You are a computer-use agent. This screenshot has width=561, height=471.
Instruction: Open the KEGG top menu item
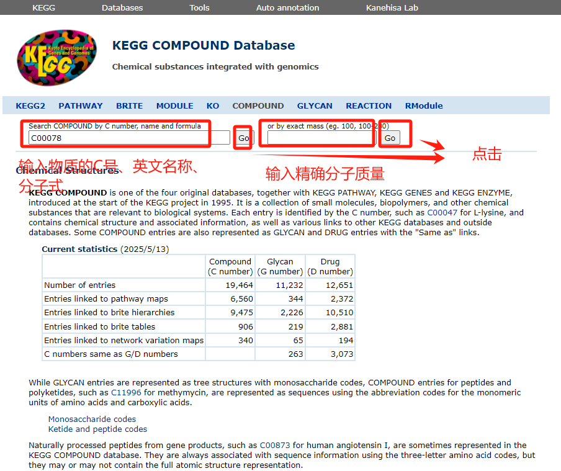click(x=43, y=7)
